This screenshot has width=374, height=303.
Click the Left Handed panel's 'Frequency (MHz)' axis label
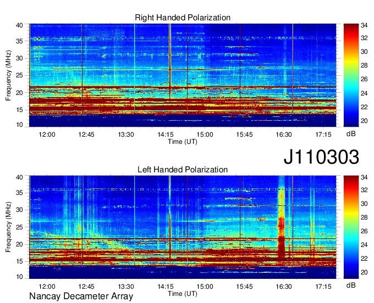click(8, 227)
